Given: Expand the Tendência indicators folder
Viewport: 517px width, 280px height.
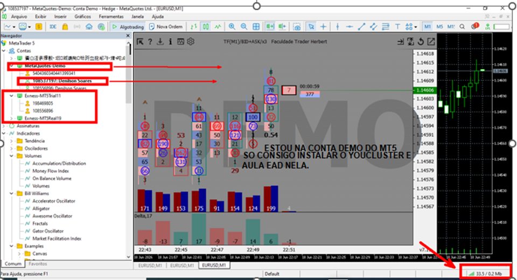Looking at the screenshot, I should (11, 141).
